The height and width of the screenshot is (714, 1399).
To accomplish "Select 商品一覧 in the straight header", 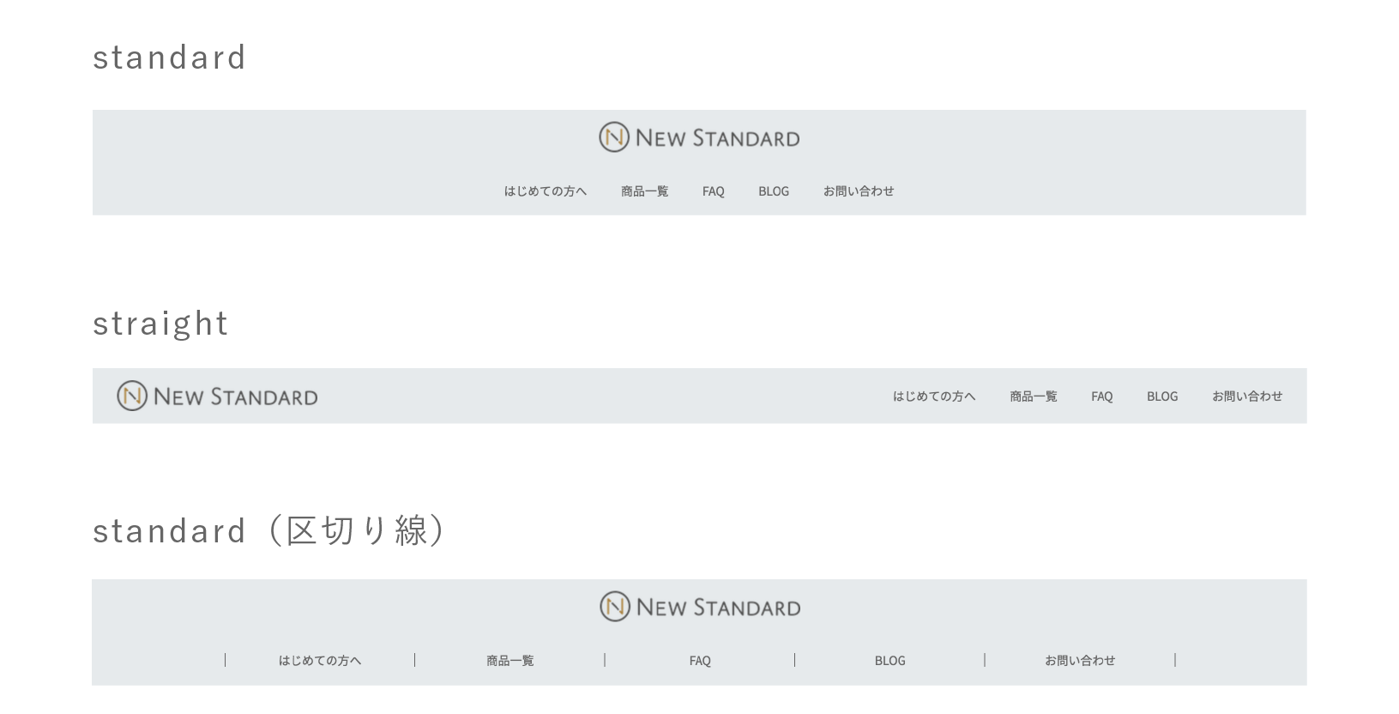I will pos(1033,396).
